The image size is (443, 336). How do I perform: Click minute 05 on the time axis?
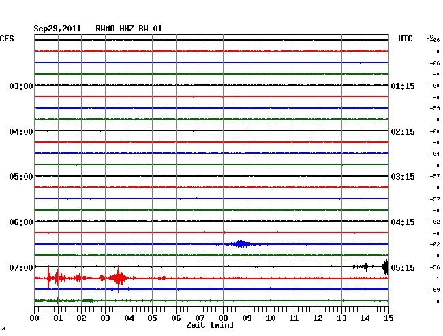[152, 318]
